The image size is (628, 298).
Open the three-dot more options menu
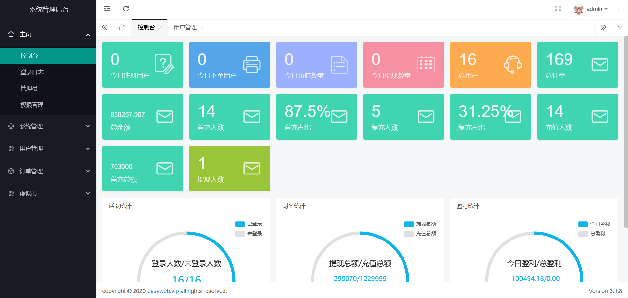(x=619, y=9)
